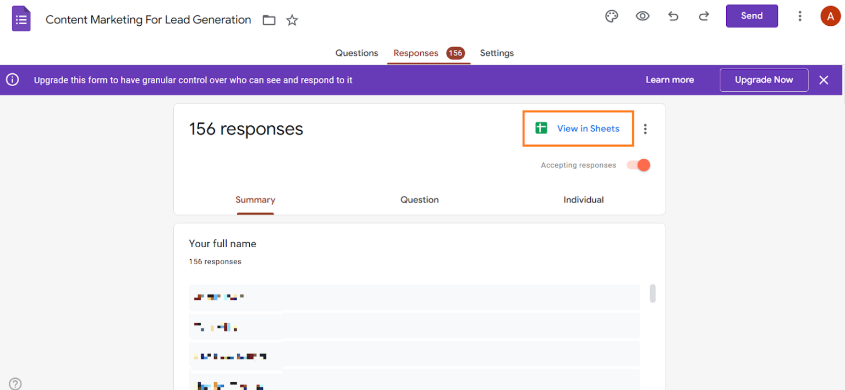Preview the form with eye icon
Image resolution: width=845 pixels, height=390 pixels.
click(x=643, y=16)
